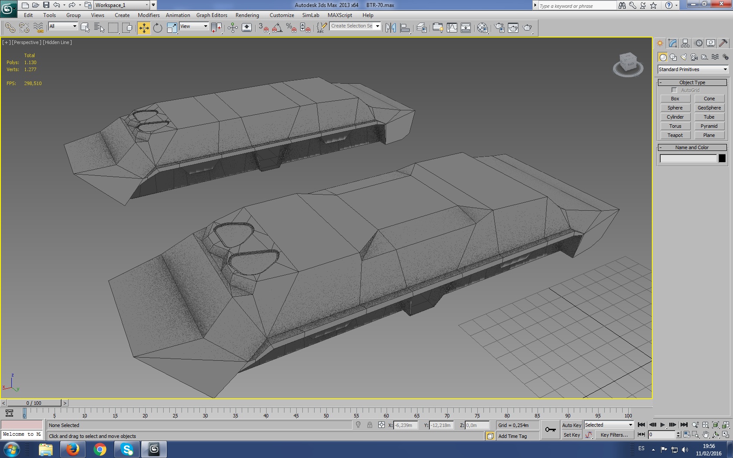
Task: Toggle Window/Crossing selection mode
Action: point(127,28)
